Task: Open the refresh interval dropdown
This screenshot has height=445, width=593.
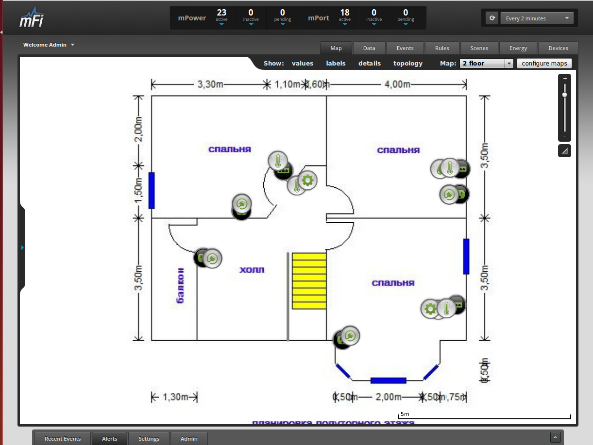Action: click(x=537, y=18)
